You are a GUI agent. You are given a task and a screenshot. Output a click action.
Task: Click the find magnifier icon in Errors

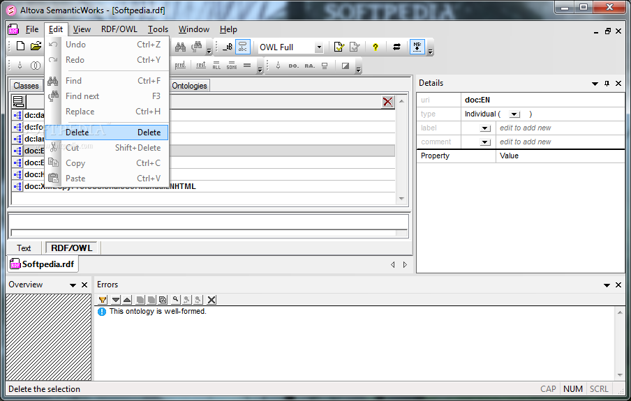175,300
